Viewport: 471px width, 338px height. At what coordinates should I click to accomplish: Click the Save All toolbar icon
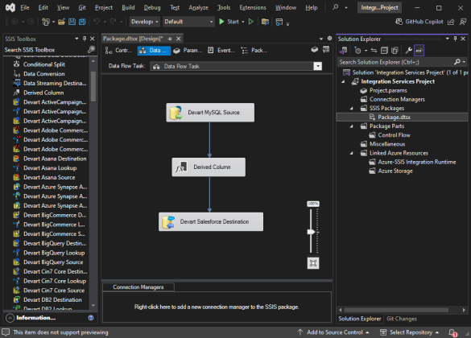click(82, 22)
